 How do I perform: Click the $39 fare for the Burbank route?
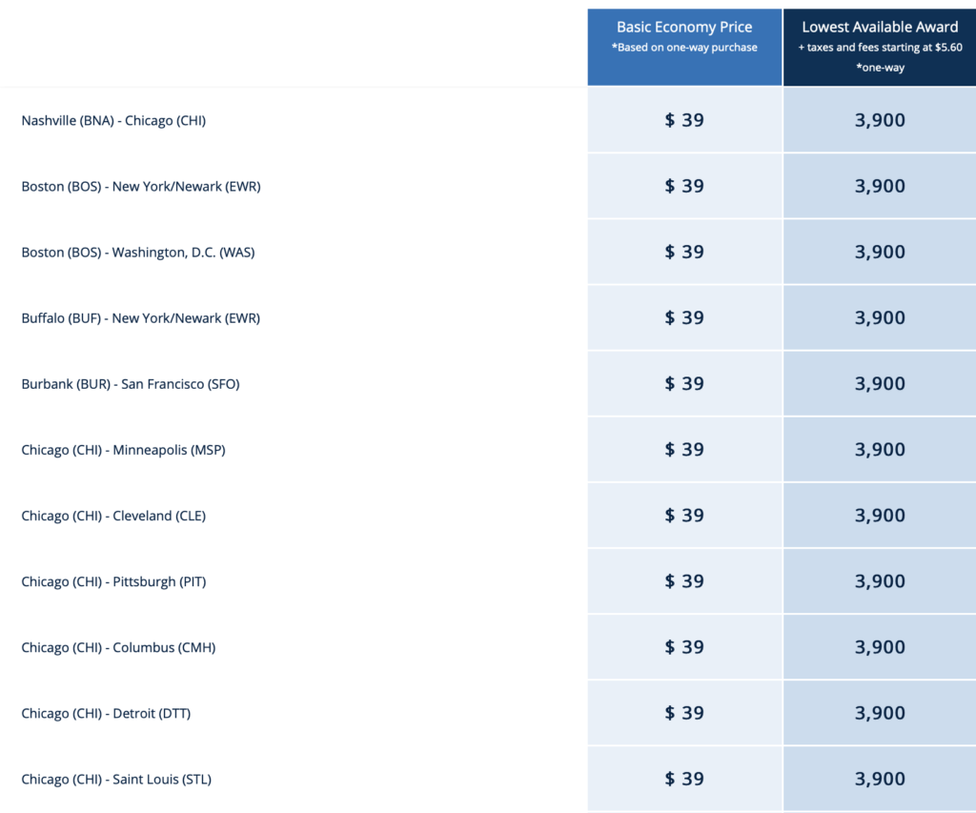click(x=683, y=383)
